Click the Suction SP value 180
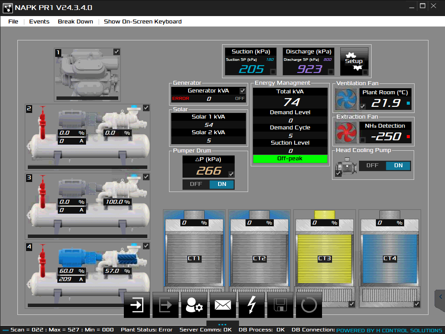 270,60
